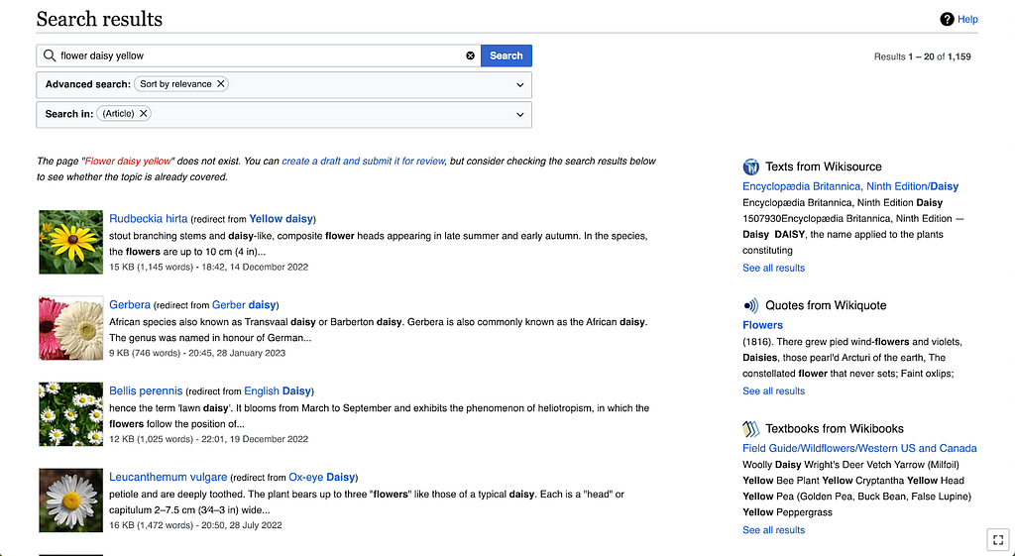Click the blue Search button
Viewport: 1015px width, 556px height.
click(x=507, y=56)
